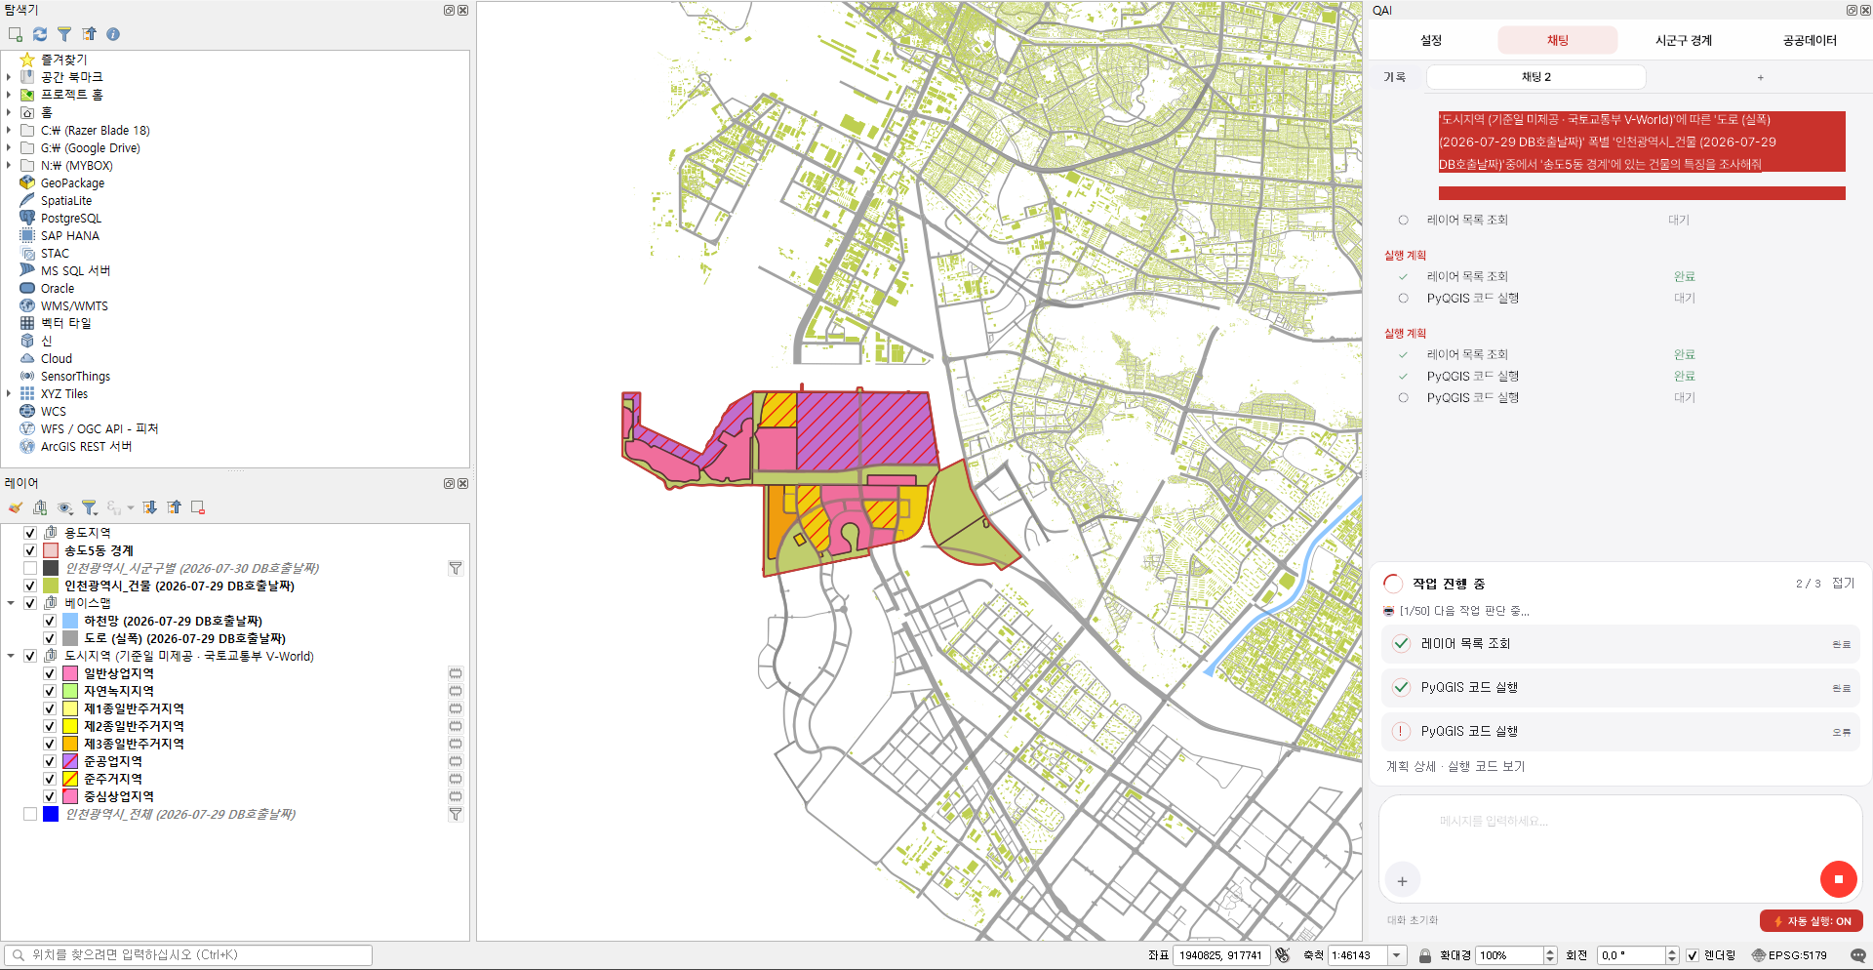Screen dimensions: 1873x970
Task: Switch to the 채팅 tab
Action: click(x=1558, y=40)
